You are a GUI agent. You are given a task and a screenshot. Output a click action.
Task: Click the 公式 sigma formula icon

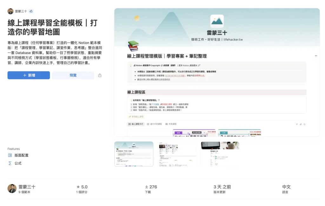(10, 163)
